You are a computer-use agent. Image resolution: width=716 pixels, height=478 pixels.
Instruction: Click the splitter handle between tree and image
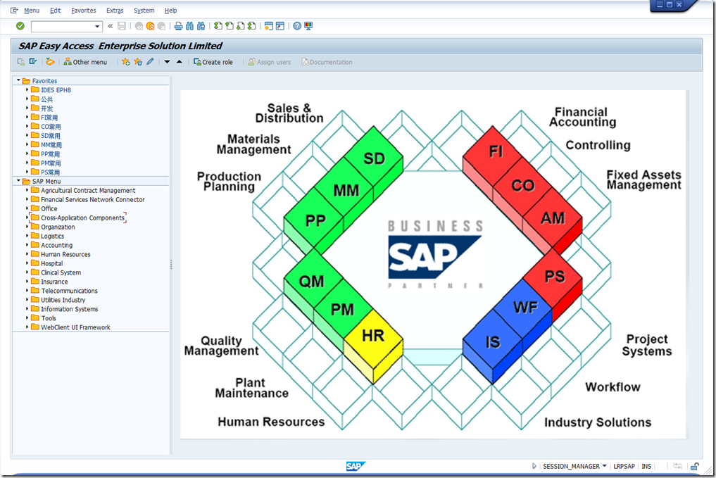point(171,263)
